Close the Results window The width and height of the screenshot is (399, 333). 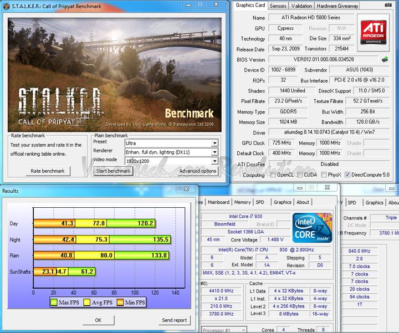point(186,189)
